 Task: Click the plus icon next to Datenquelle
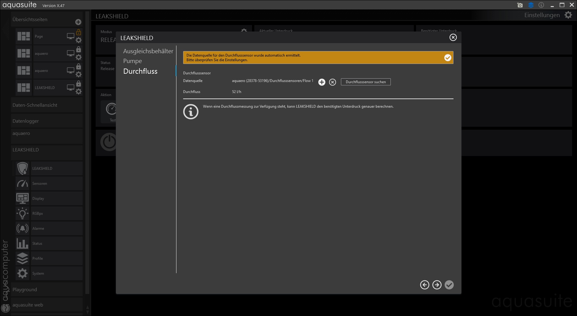coord(322,82)
